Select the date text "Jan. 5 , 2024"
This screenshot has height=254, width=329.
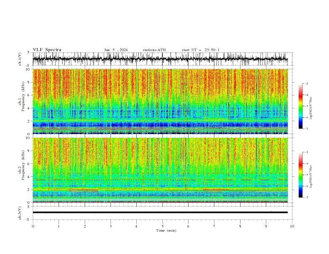[116, 50]
